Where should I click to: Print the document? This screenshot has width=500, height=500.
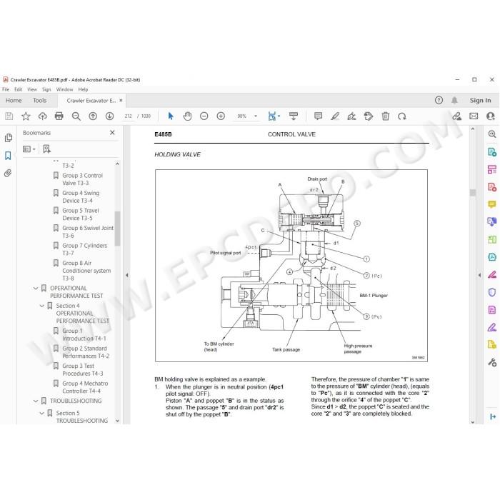pyautogui.click(x=59, y=116)
